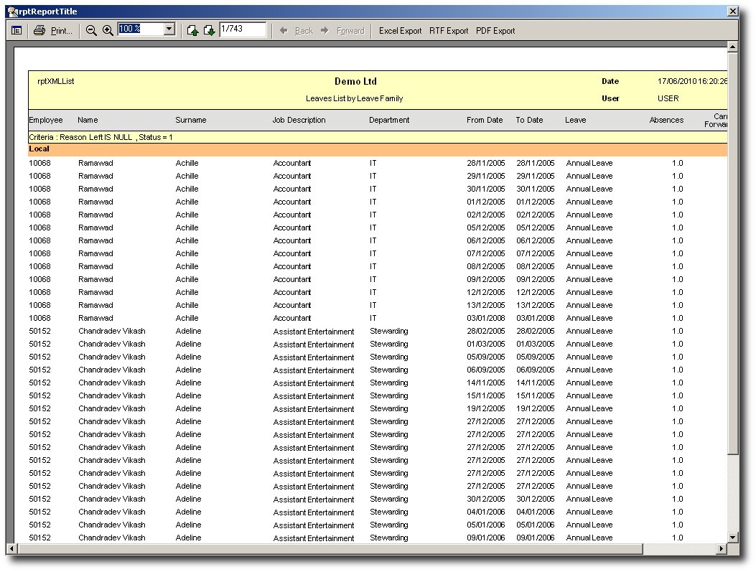Export report using PDF Export
756x572 pixels.
495,31
